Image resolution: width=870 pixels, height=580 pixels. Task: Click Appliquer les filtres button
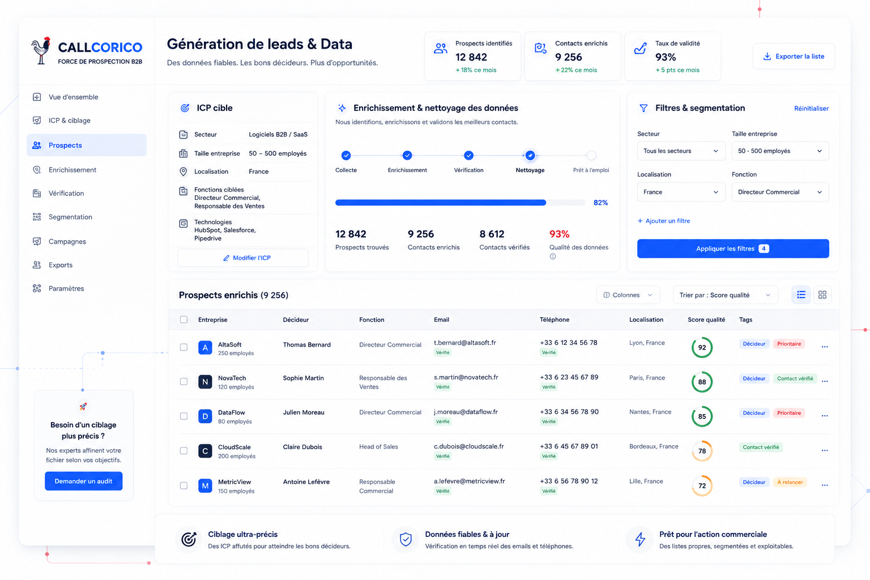tap(733, 249)
